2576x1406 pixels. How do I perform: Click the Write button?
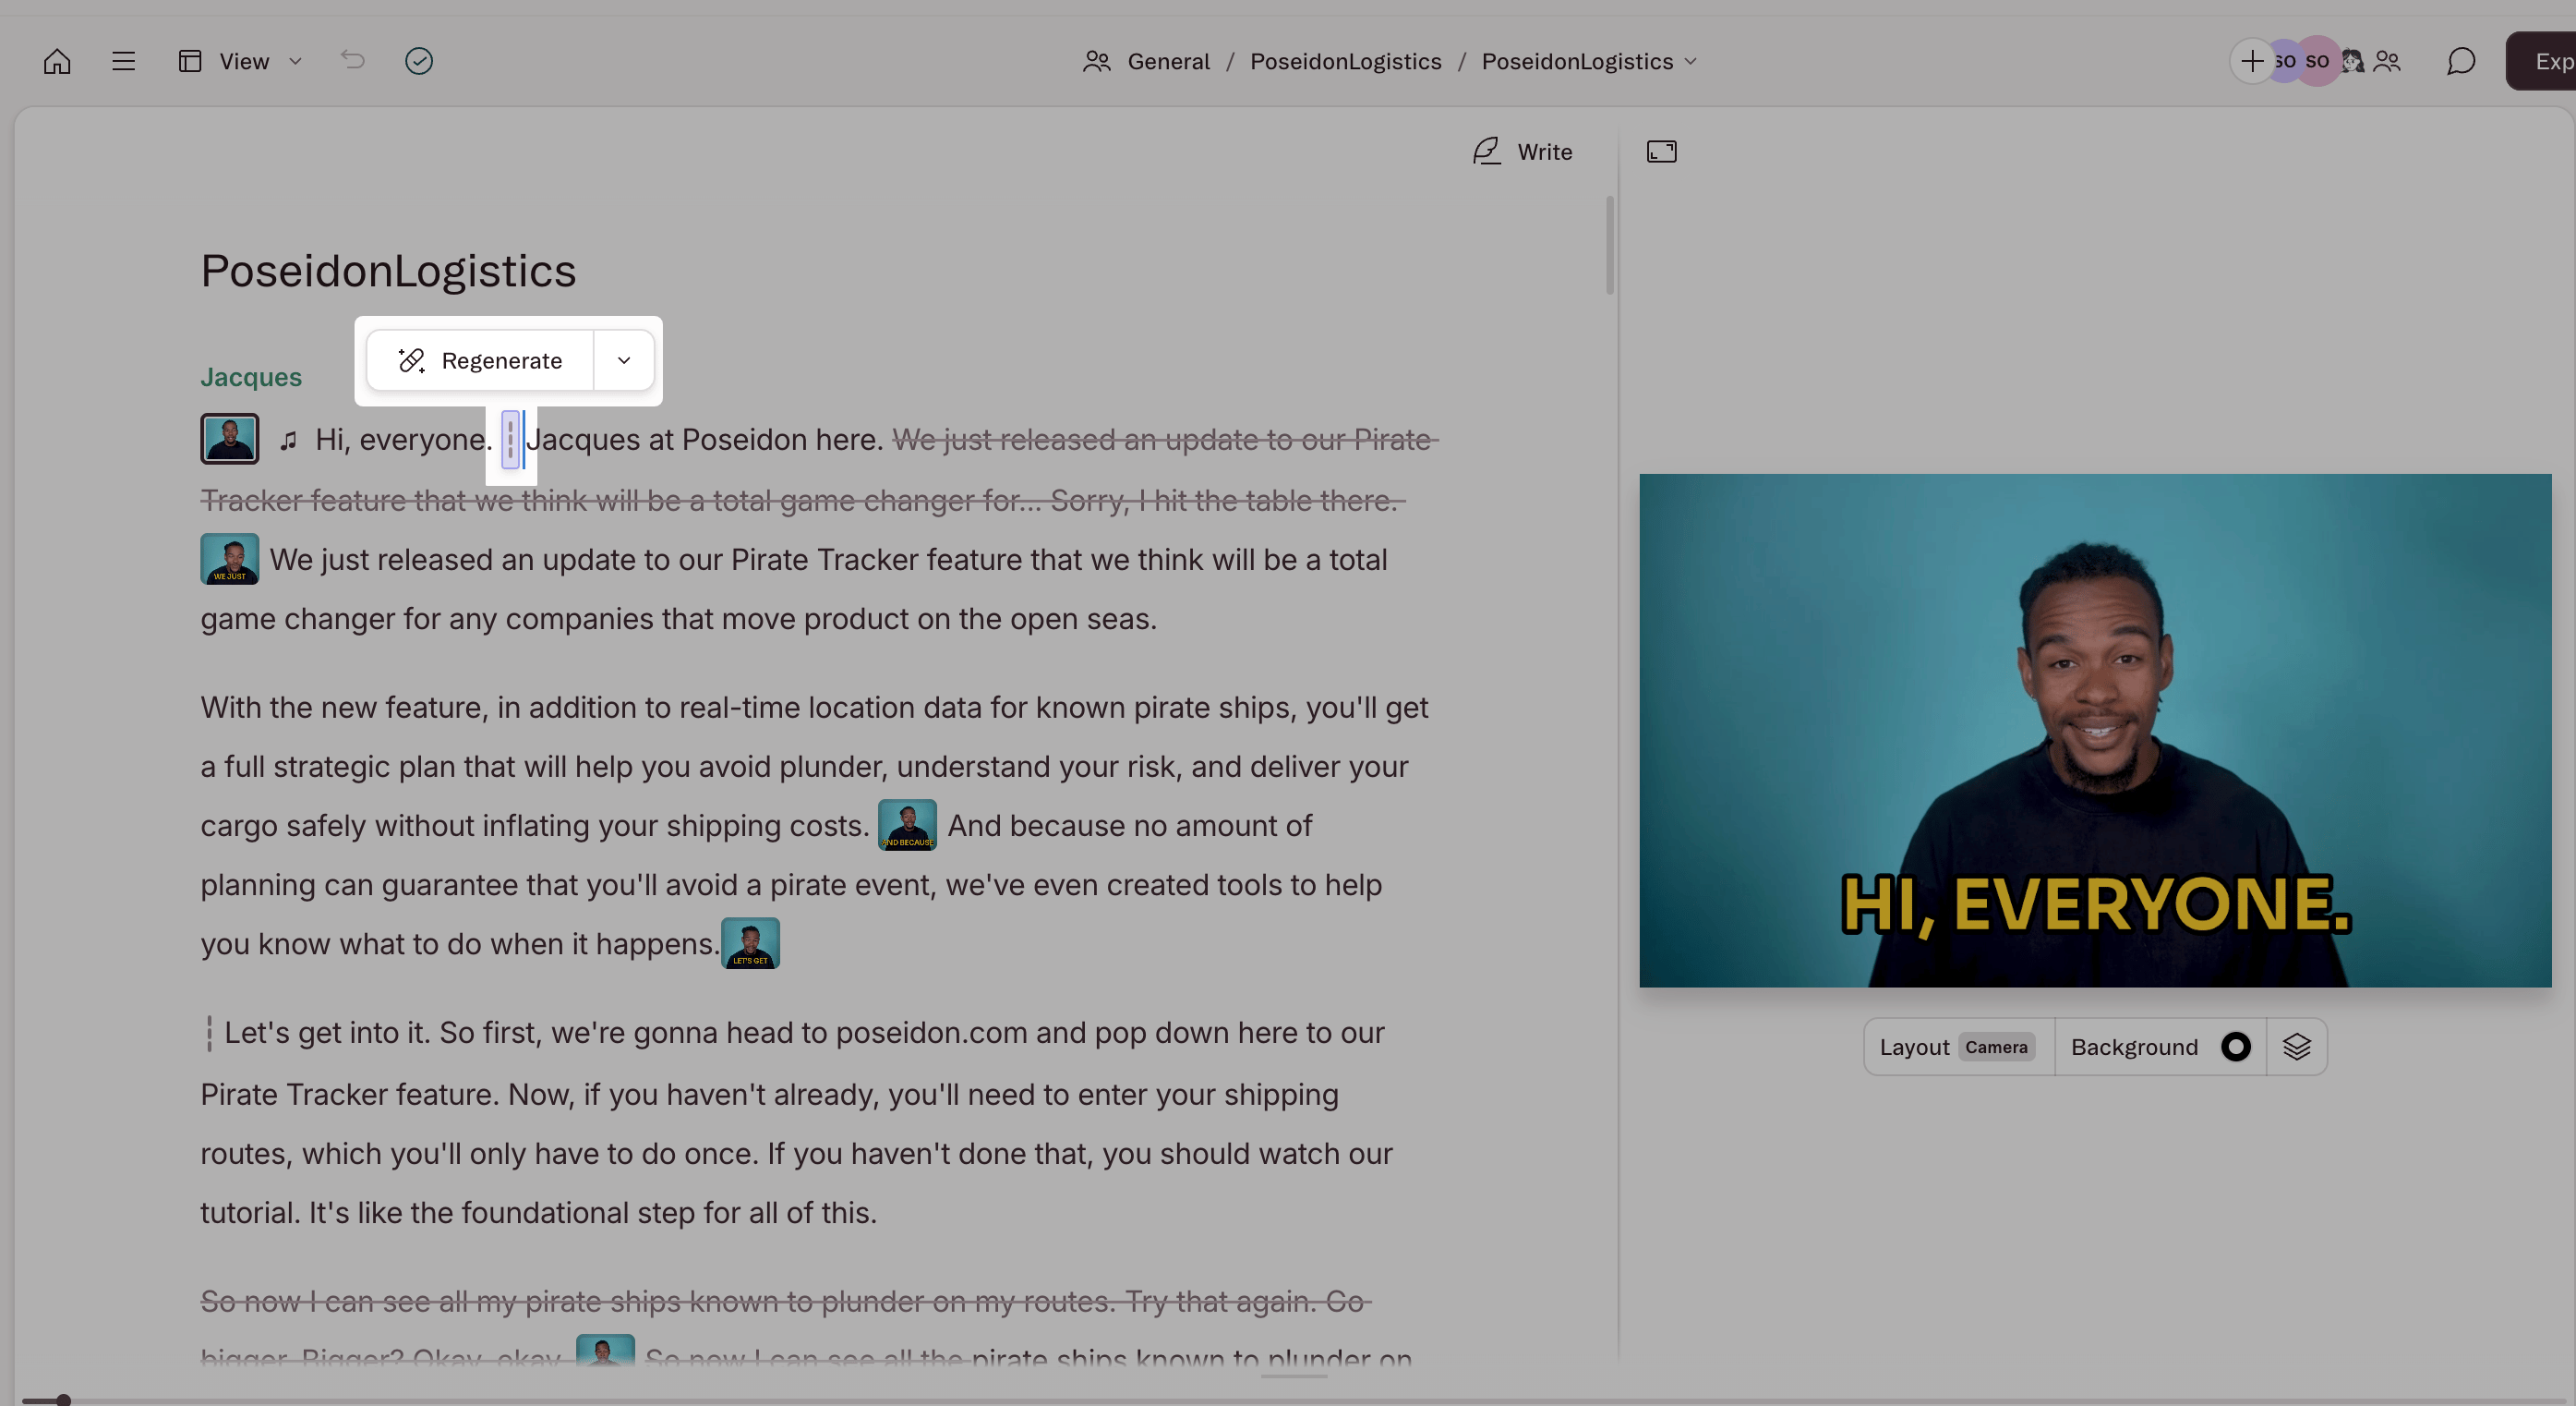(1522, 152)
